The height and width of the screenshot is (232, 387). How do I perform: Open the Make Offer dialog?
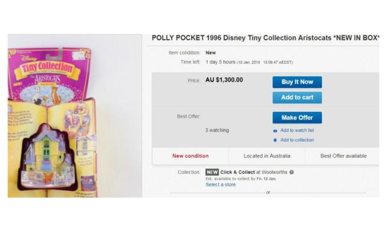(297, 118)
